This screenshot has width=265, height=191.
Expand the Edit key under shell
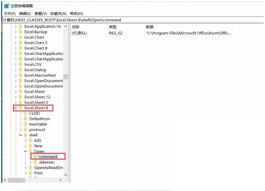[x=26, y=141]
